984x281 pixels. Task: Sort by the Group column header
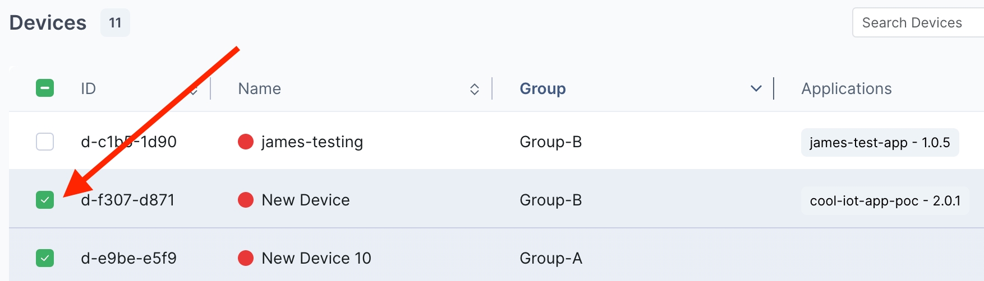coord(542,88)
